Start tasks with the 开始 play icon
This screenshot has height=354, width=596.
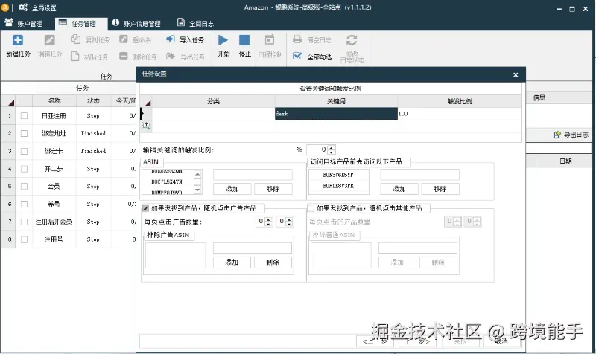(223, 40)
